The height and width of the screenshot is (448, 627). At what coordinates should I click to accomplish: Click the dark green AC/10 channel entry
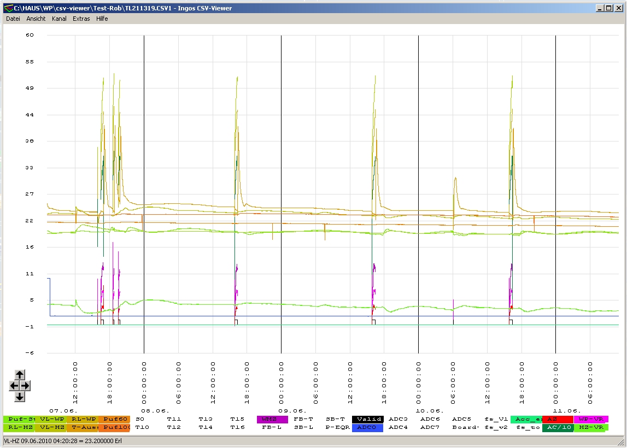click(558, 427)
